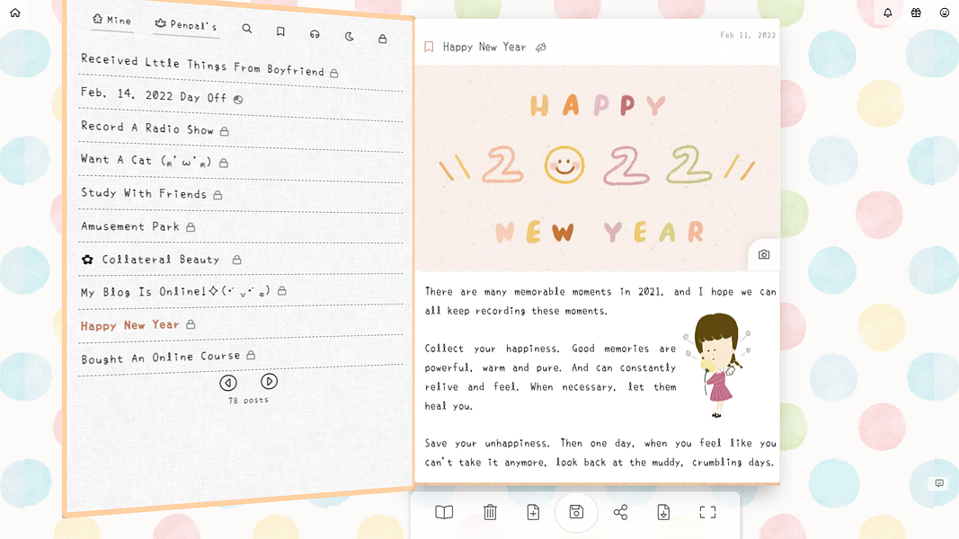
Task: Click the lock filter icon in header
Action: 382,39
